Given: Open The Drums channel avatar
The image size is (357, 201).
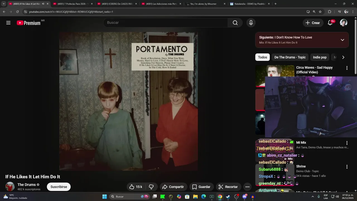Looking at the screenshot, I should pyautogui.click(x=10, y=186).
